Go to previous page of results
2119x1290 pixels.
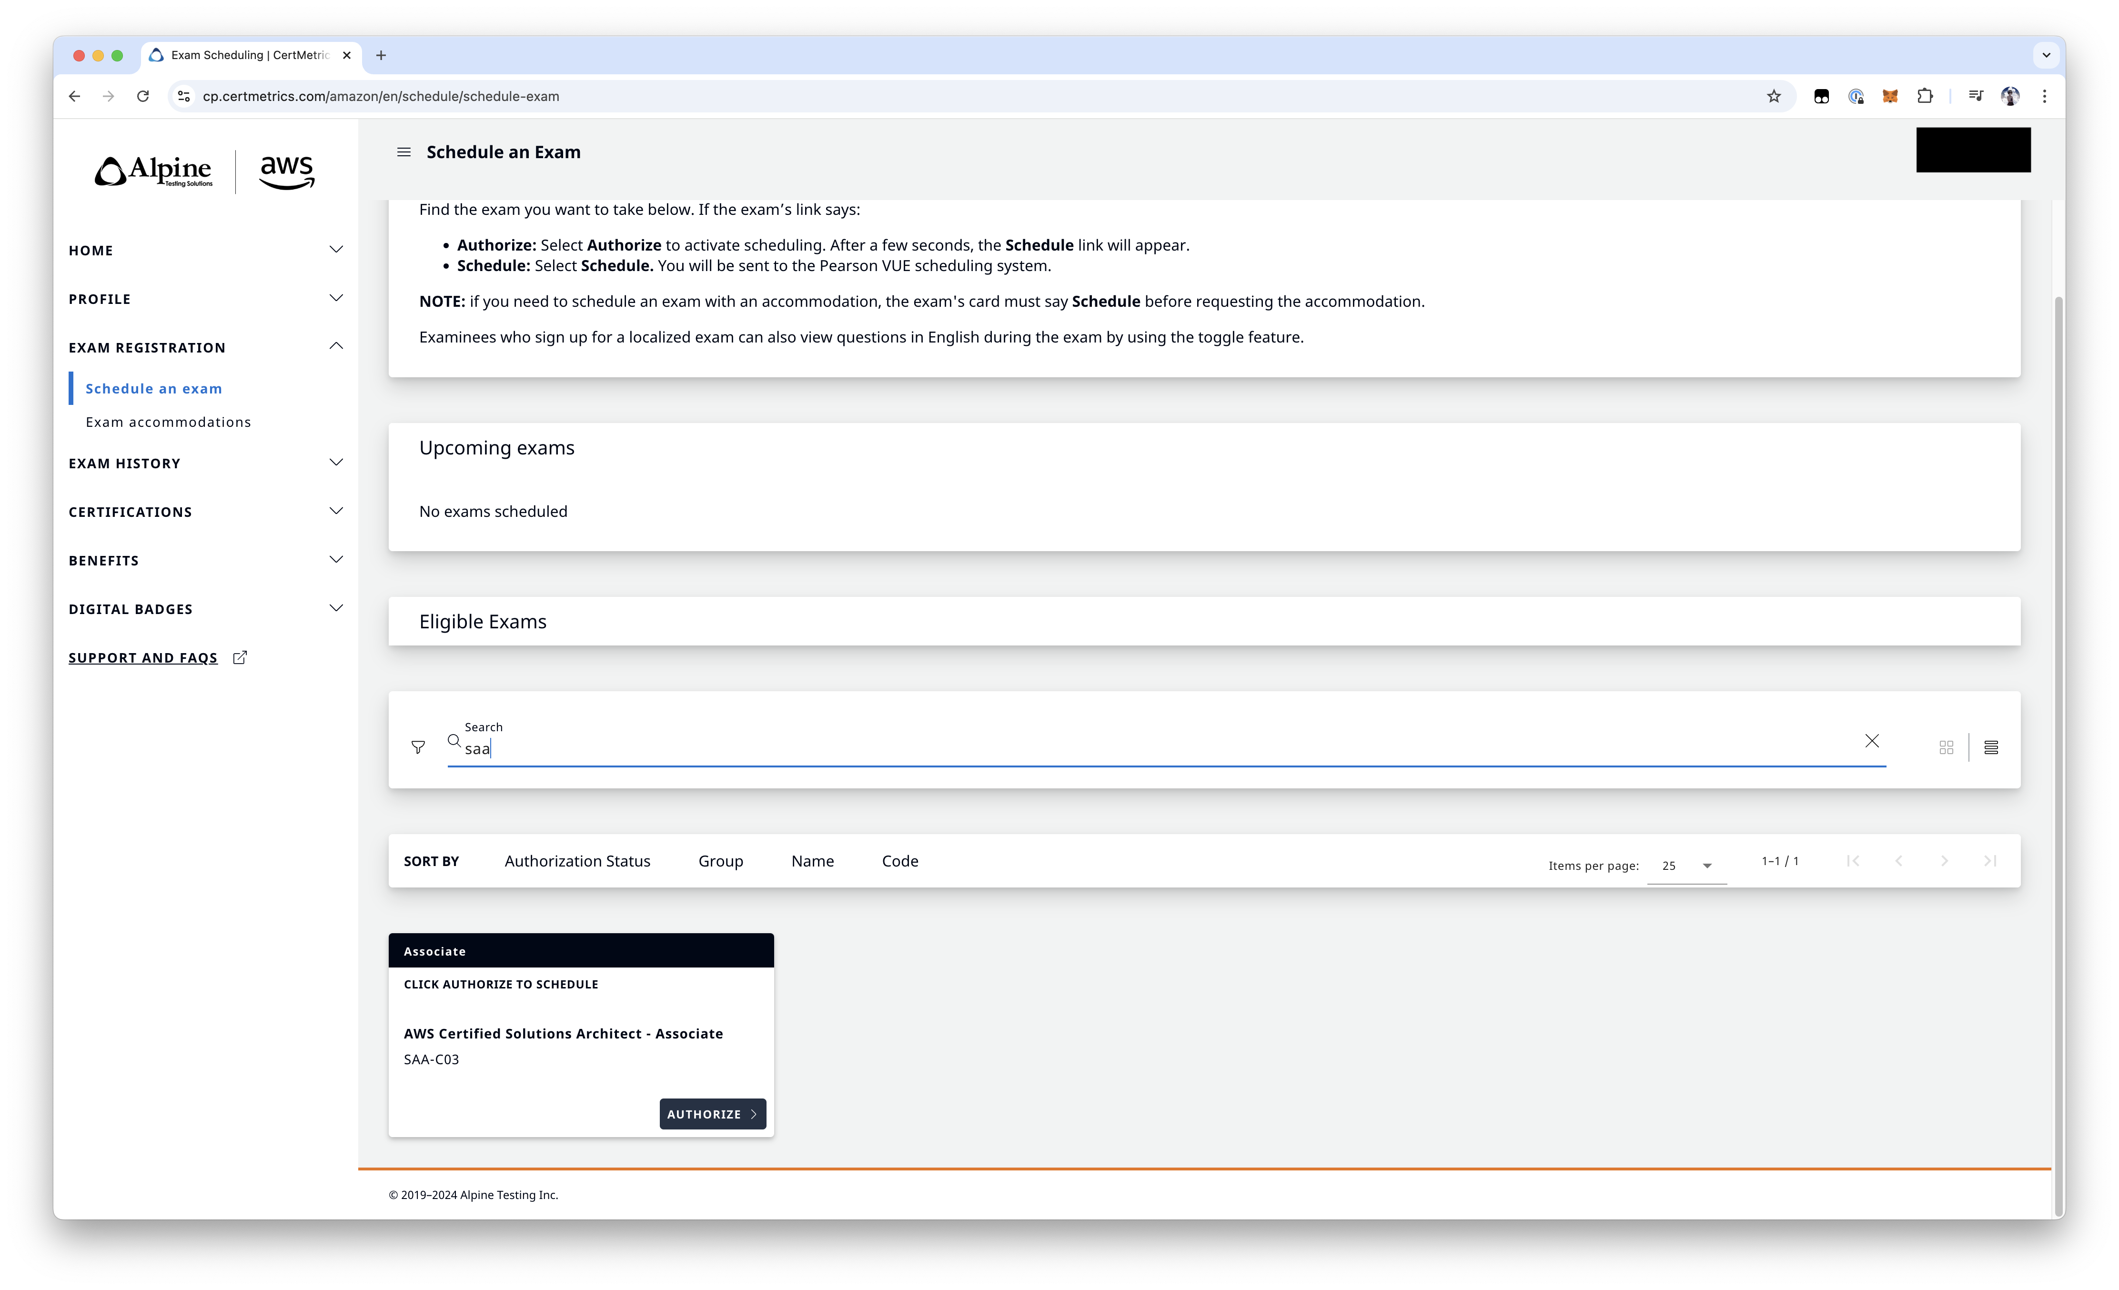pos(1899,861)
